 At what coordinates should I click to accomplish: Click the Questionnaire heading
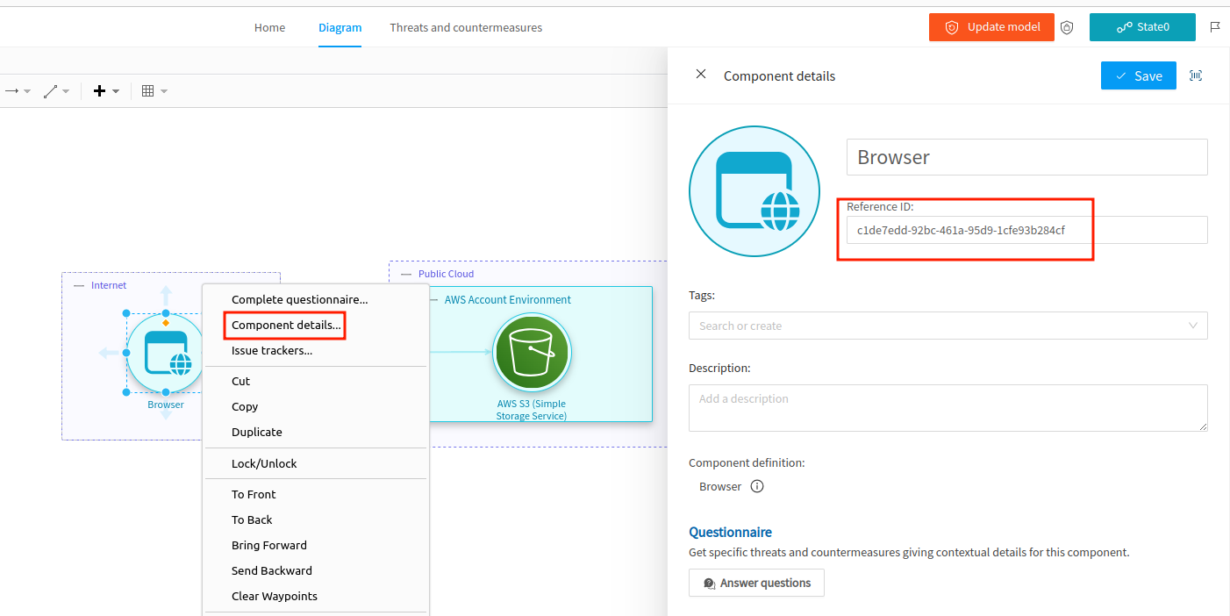click(730, 532)
